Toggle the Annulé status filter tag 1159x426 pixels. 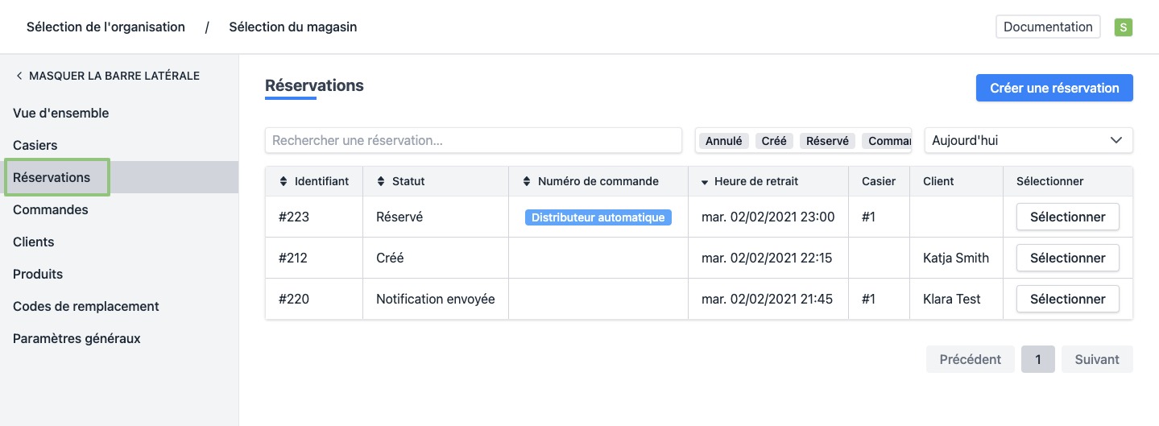(x=723, y=141)
